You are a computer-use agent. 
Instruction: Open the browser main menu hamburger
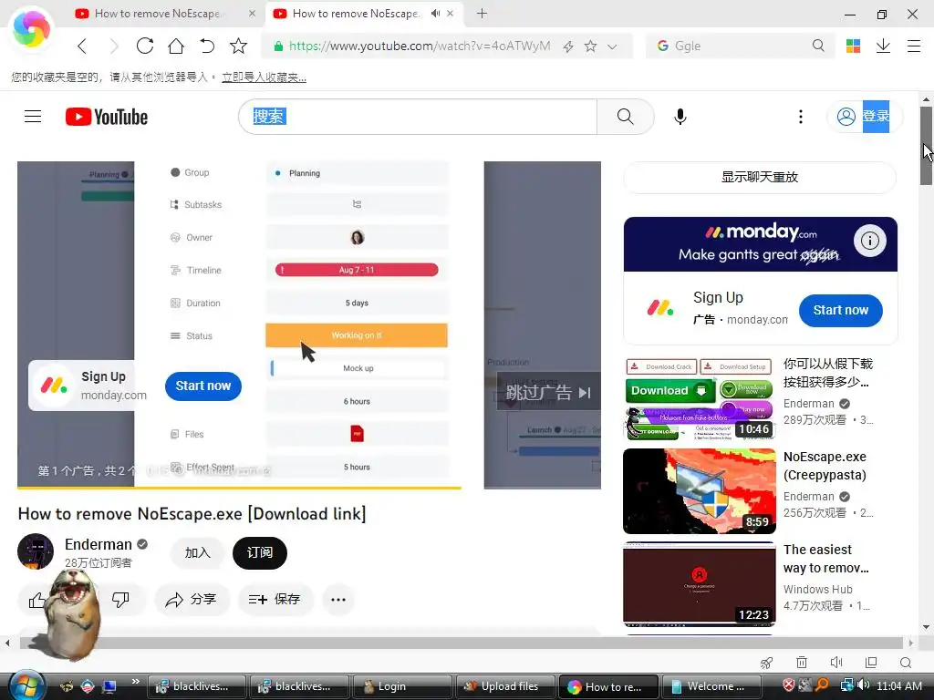click(x=914, y=46)
